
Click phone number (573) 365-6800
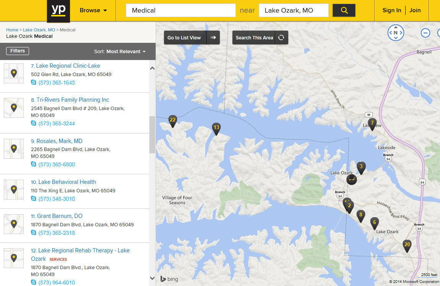(57, 165)
